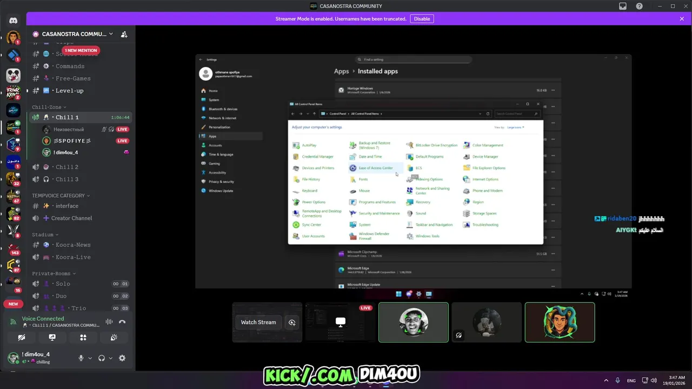This screenshot has width=692, height=389.
Task: Select !dim4ou_4 in the voice channel list
Action: 86,152
